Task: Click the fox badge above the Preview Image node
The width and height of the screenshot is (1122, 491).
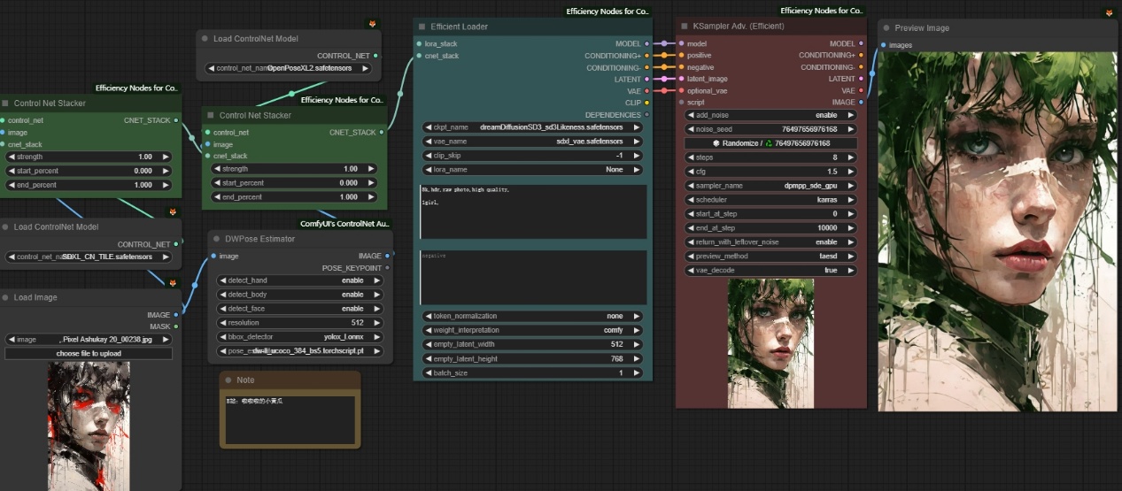Action: click(x=1108, y=12)
